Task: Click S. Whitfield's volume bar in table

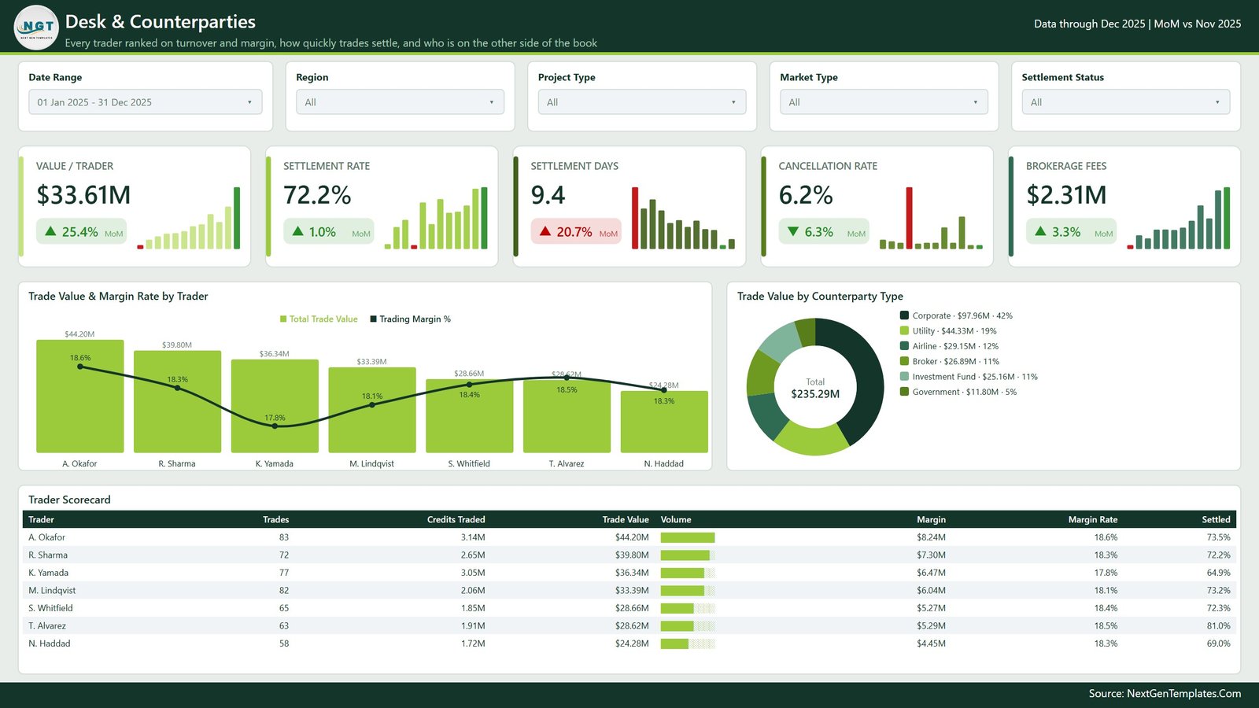Action: [688, 609]
